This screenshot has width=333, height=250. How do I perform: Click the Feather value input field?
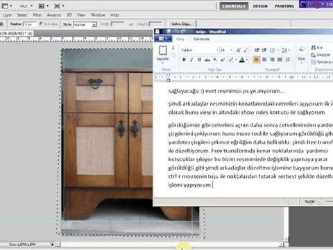point(31,24)
